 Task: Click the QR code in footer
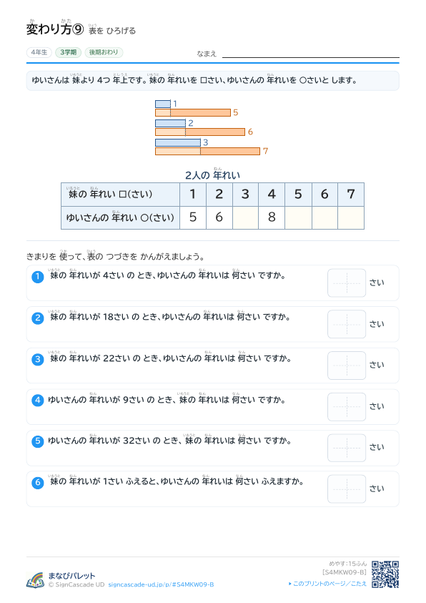[x=385, y=574]
